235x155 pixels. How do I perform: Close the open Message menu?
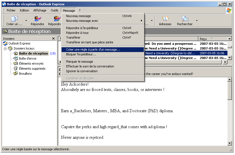point(69,11)
